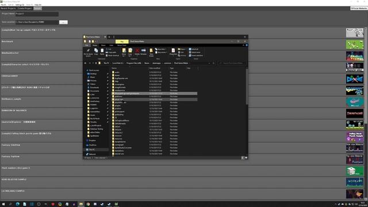Switch to the Recent Projects tab
The width and height of the screenshot is (368, 207).
8,9
